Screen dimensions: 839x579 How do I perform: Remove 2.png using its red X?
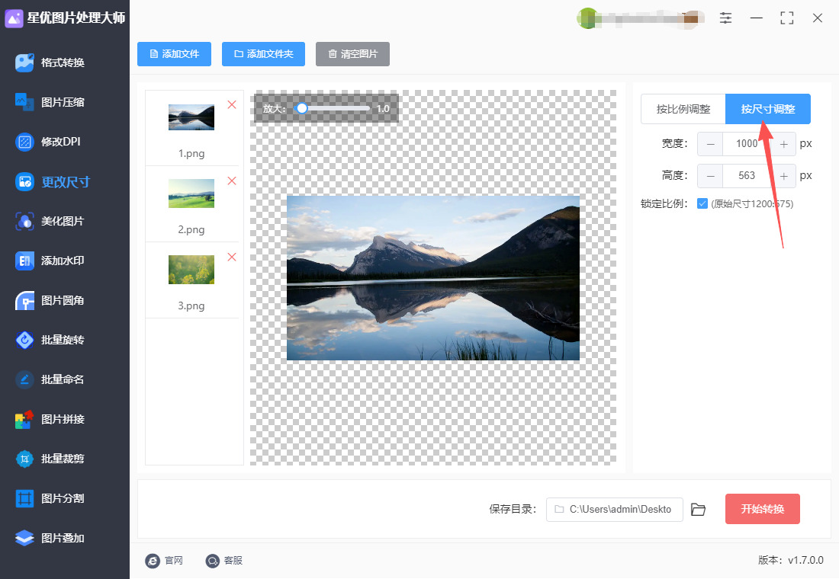pos(232,181)
